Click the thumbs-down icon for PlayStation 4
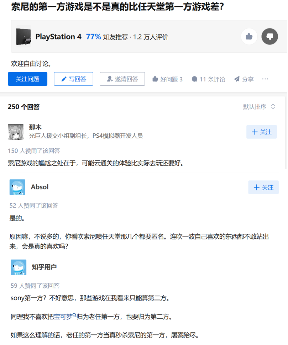Viewport: 288px width, 345px height. tap(269, 36)
